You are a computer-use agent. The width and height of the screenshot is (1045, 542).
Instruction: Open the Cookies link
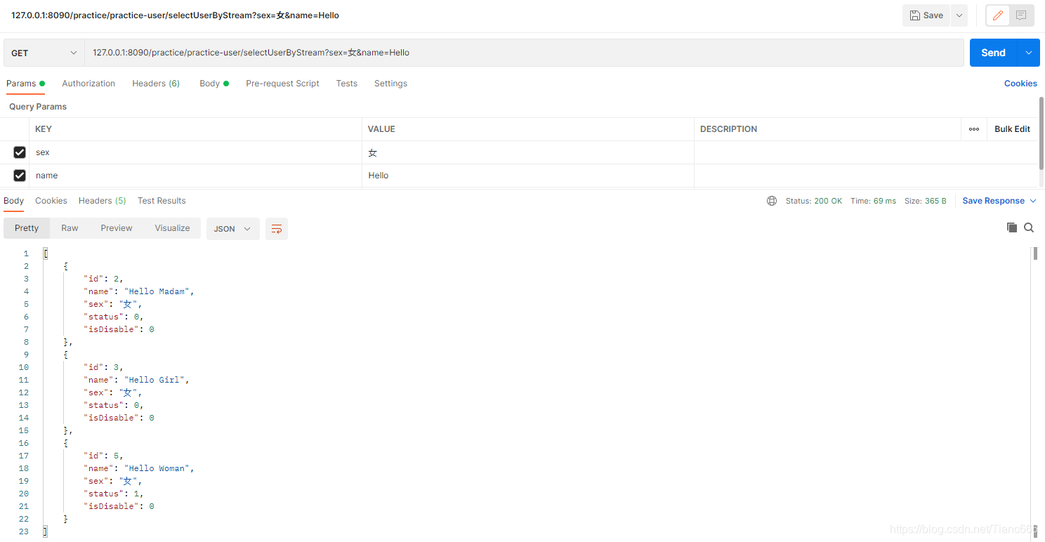[x=1020, y=84]
